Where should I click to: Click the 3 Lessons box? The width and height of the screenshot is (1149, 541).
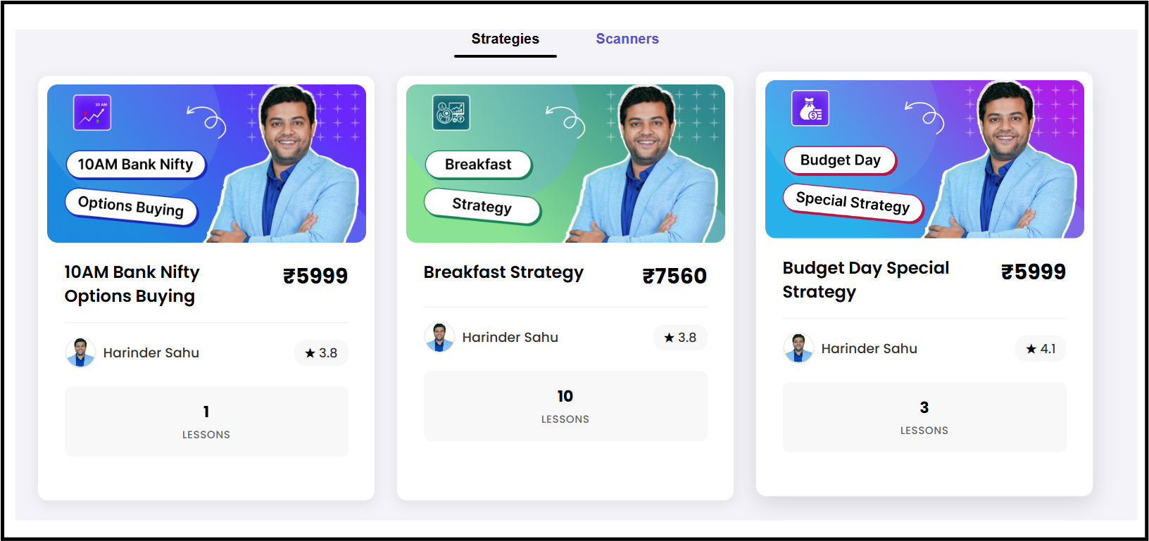[924, 417]
